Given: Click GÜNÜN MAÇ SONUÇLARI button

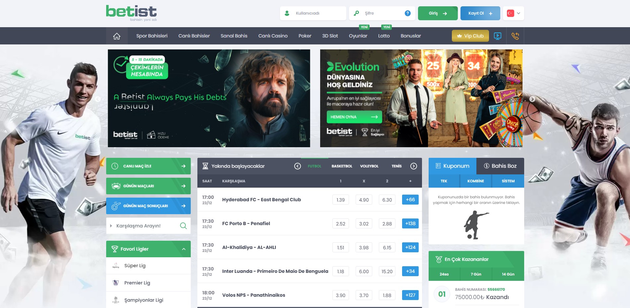Looking at the screenshot, I should coord(148,206).
